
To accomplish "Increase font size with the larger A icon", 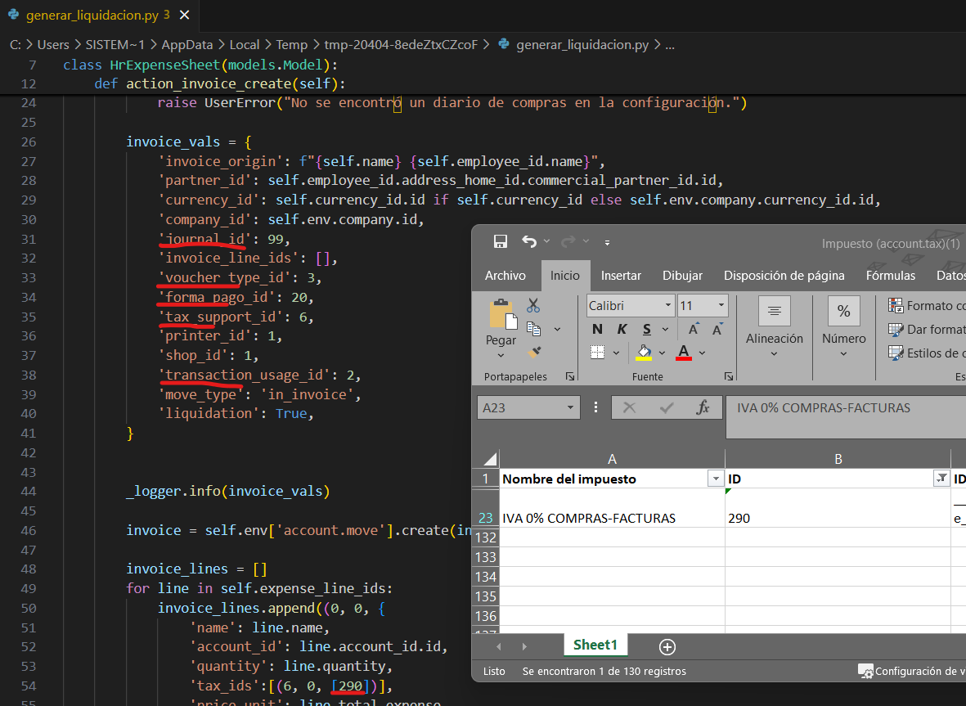I will click(693, 329).
